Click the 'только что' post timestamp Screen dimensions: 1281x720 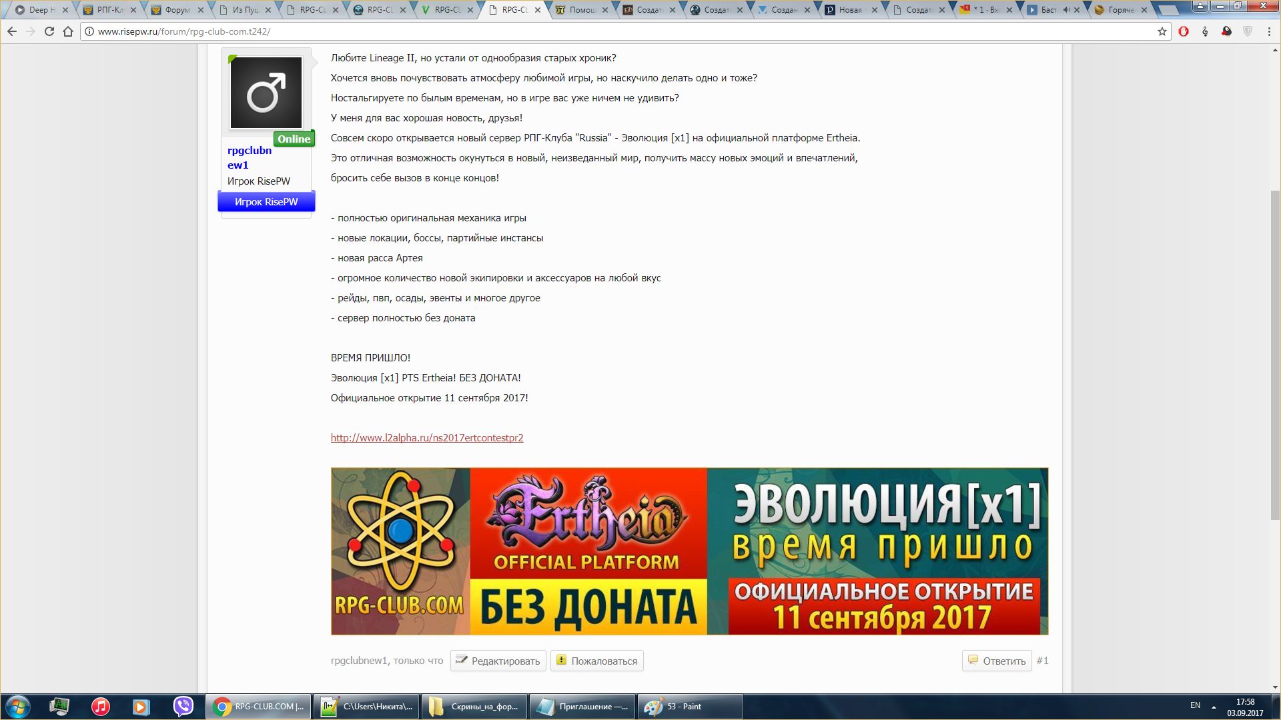point(418,661)
